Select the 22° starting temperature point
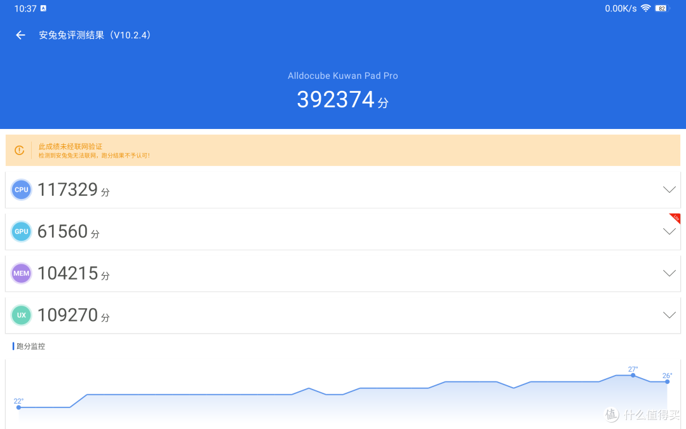Viewport: 686px width, 429px height. (18, 407)
